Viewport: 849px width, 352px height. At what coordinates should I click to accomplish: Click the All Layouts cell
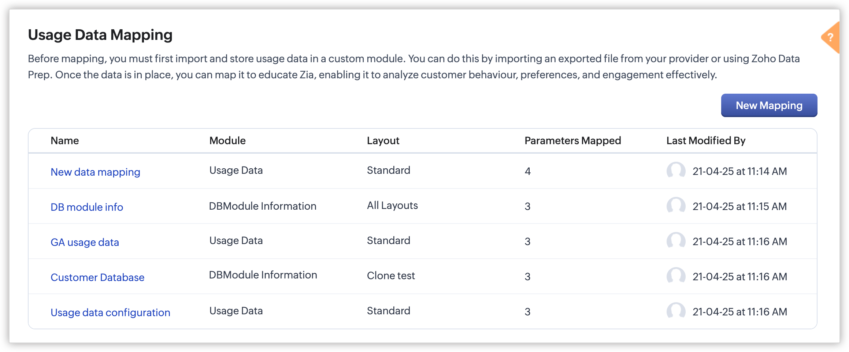pos(392,205)
